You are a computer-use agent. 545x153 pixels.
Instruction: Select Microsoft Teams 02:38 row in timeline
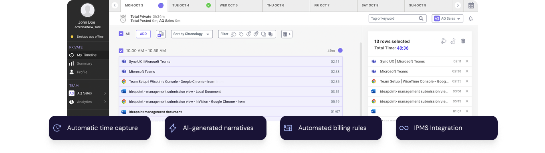coord(230,72)
